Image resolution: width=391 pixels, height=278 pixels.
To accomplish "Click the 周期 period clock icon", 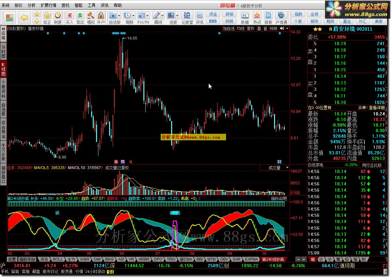I will pyautogui.click(x=127, y=16).
